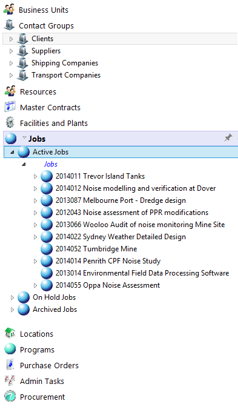The image size is (238, 410).
Task: Click the blue sphere icon beside Jobs header
Action: point(11,139)
